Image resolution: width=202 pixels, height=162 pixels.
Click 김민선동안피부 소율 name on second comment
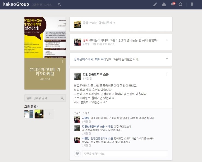93,126
